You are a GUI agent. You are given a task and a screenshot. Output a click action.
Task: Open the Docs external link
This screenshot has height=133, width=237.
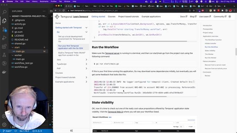[184, 17]
